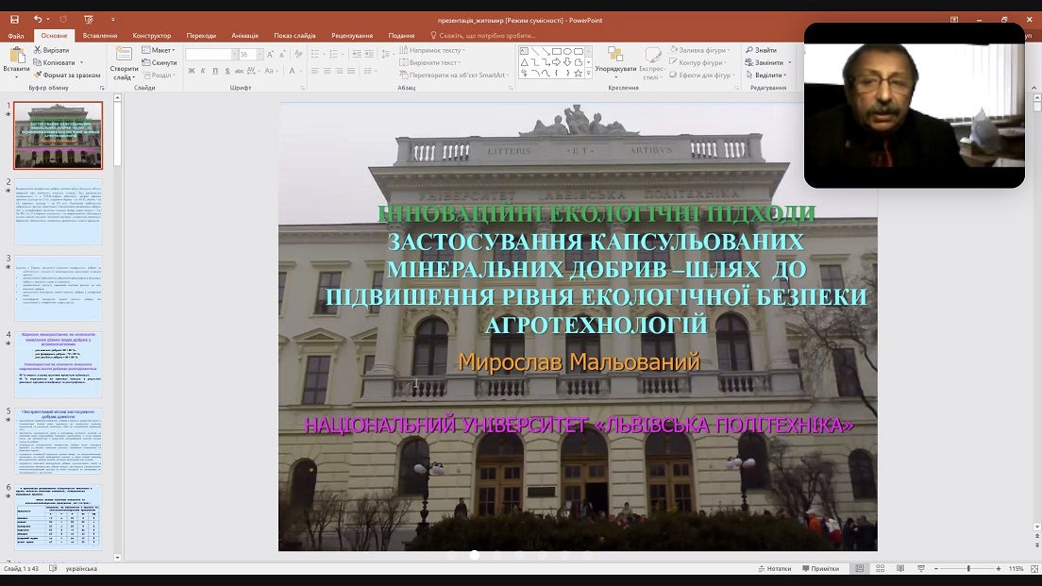Toggle justify text alignment
This screenshot has height=586, width=1042.
(x=351, y=71)
